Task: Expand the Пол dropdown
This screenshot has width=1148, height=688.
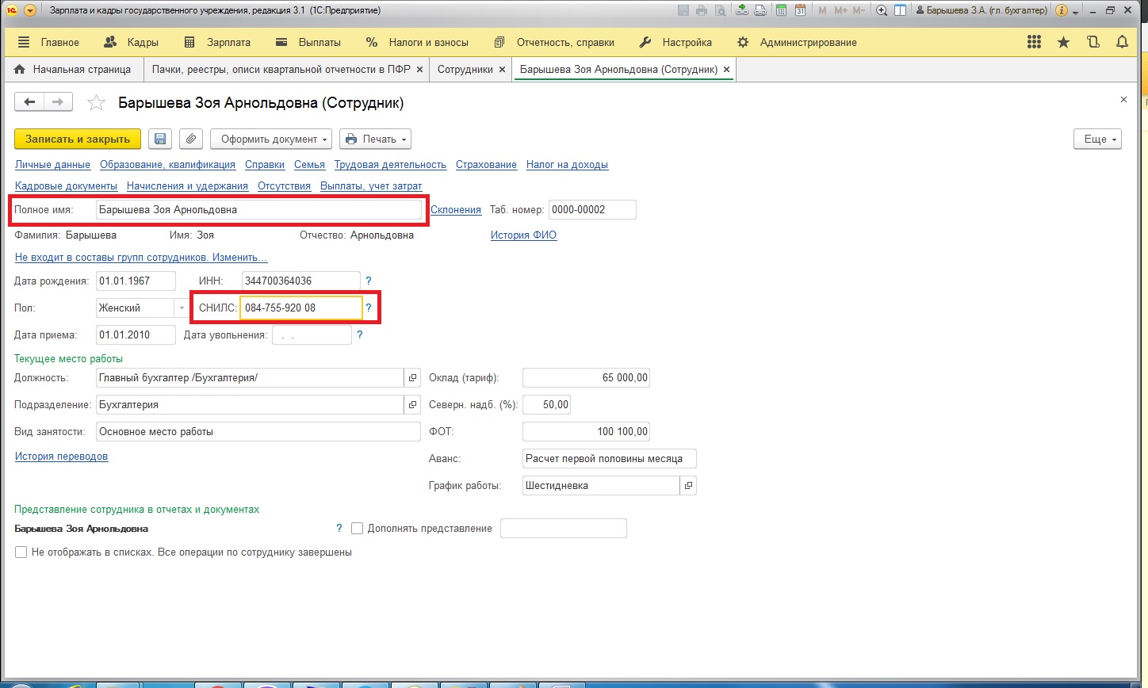Action: [182, 308]
